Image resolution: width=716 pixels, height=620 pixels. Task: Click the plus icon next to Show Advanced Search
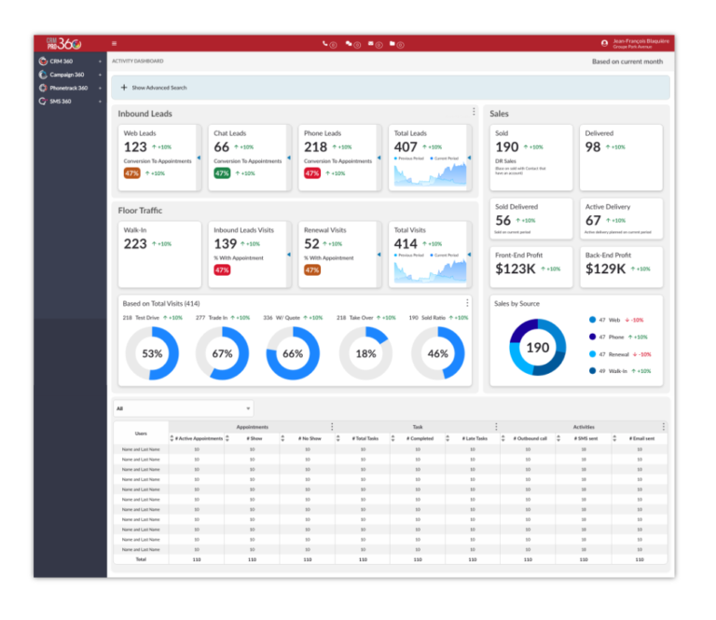pos(124,88)
